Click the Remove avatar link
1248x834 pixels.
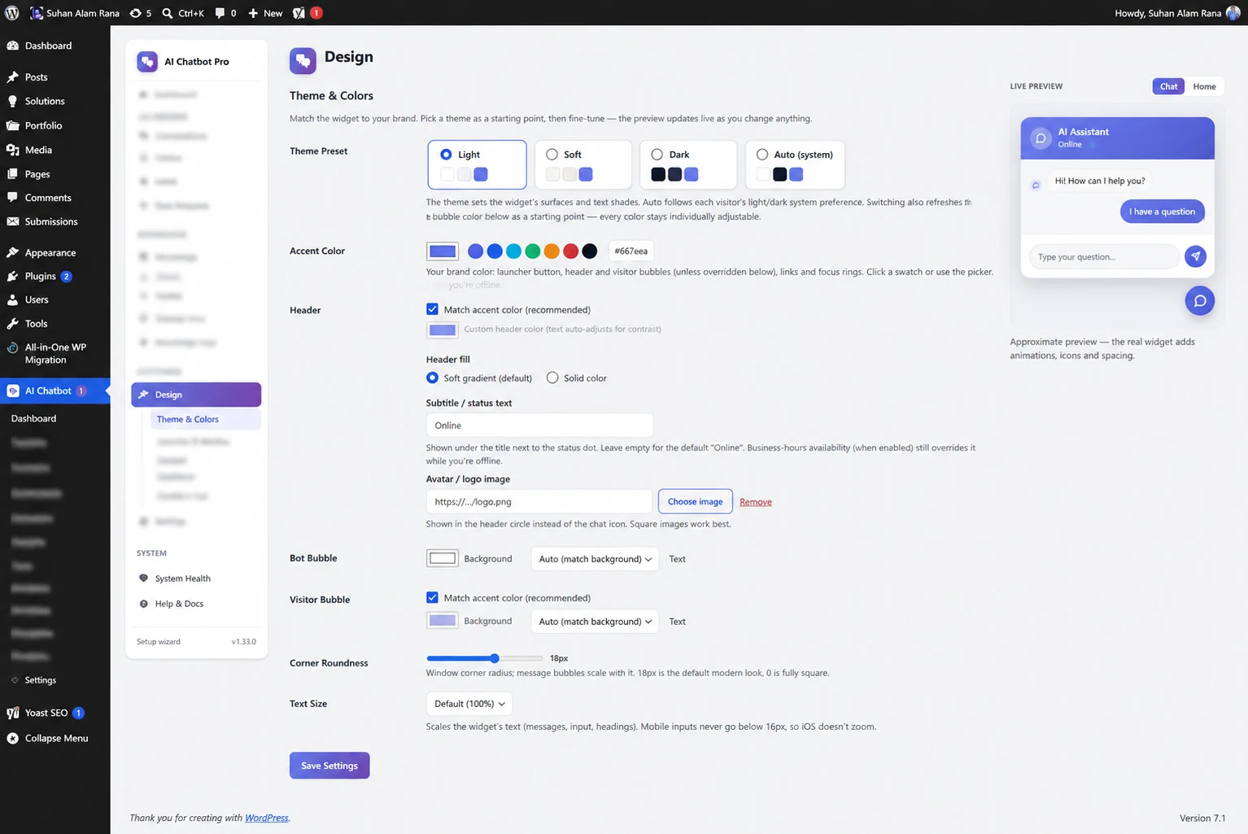click(x=755, y=502)
